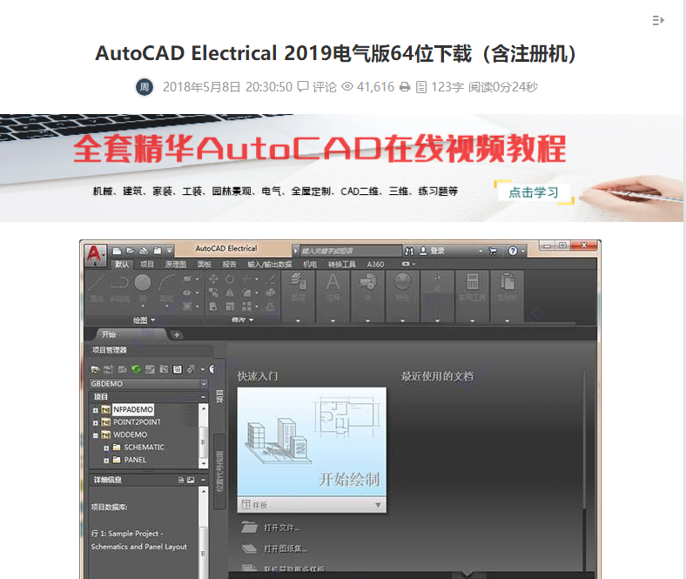
Task: Click the binoculars search icon
Action: click(x=409, y=251)
